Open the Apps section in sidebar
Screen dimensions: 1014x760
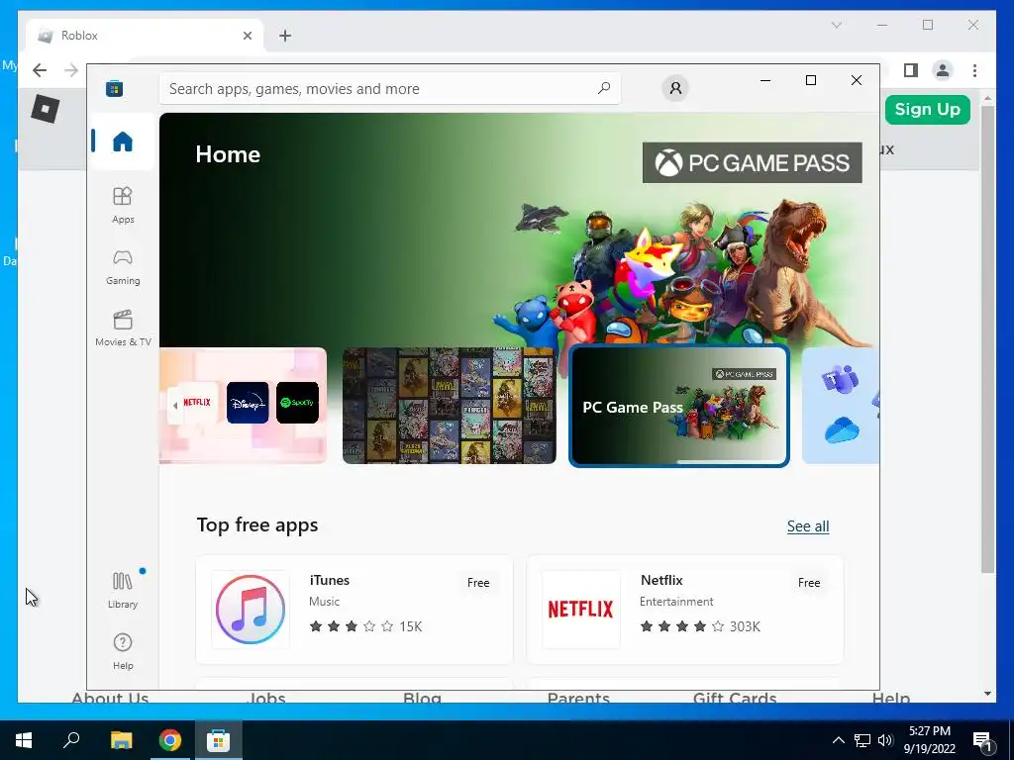tap(123, 205)
